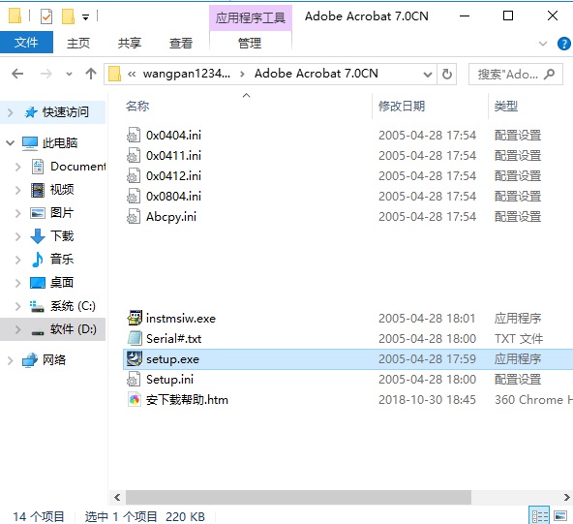Select the 安下载帮助.htm browser icon
Image resolution: width=573 pixels, height=524 pixels.
135,400
